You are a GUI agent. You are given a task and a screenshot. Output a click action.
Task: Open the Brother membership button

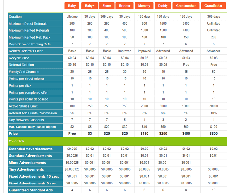click(125, 6)
